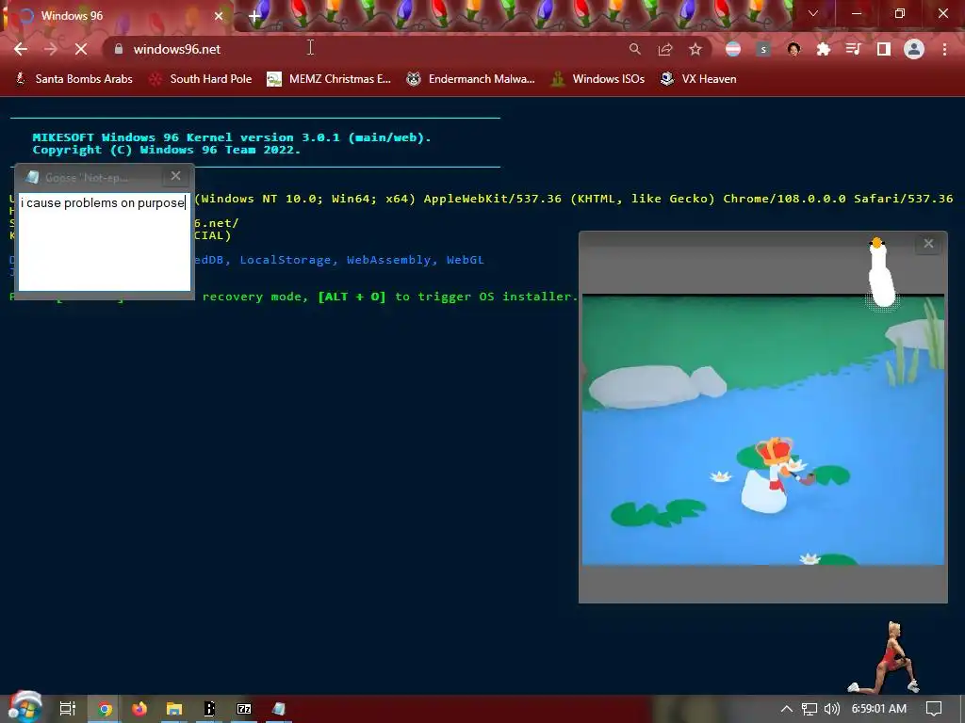
Task: Open the notepad-like app on taskbar
Action: coord(279,709)
